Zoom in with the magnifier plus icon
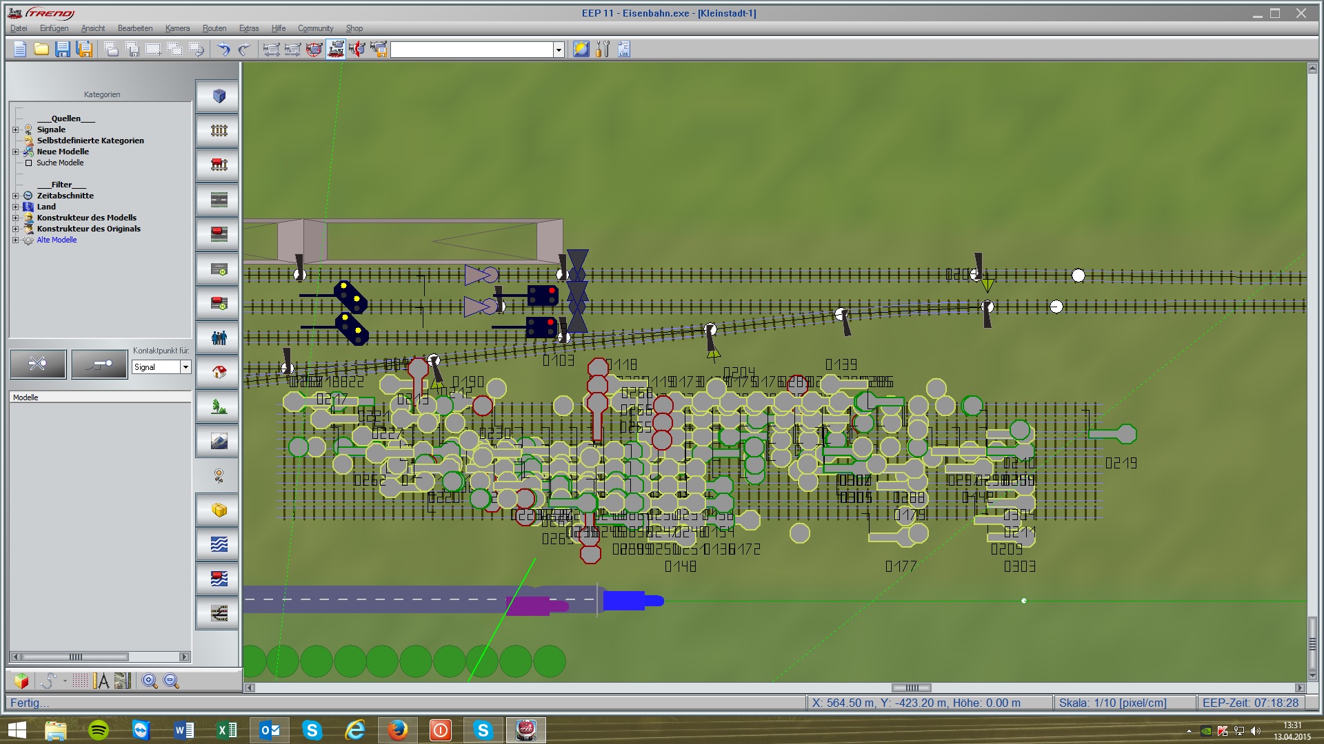Screen dimensions: 1324x744 (x=149, y=681)
